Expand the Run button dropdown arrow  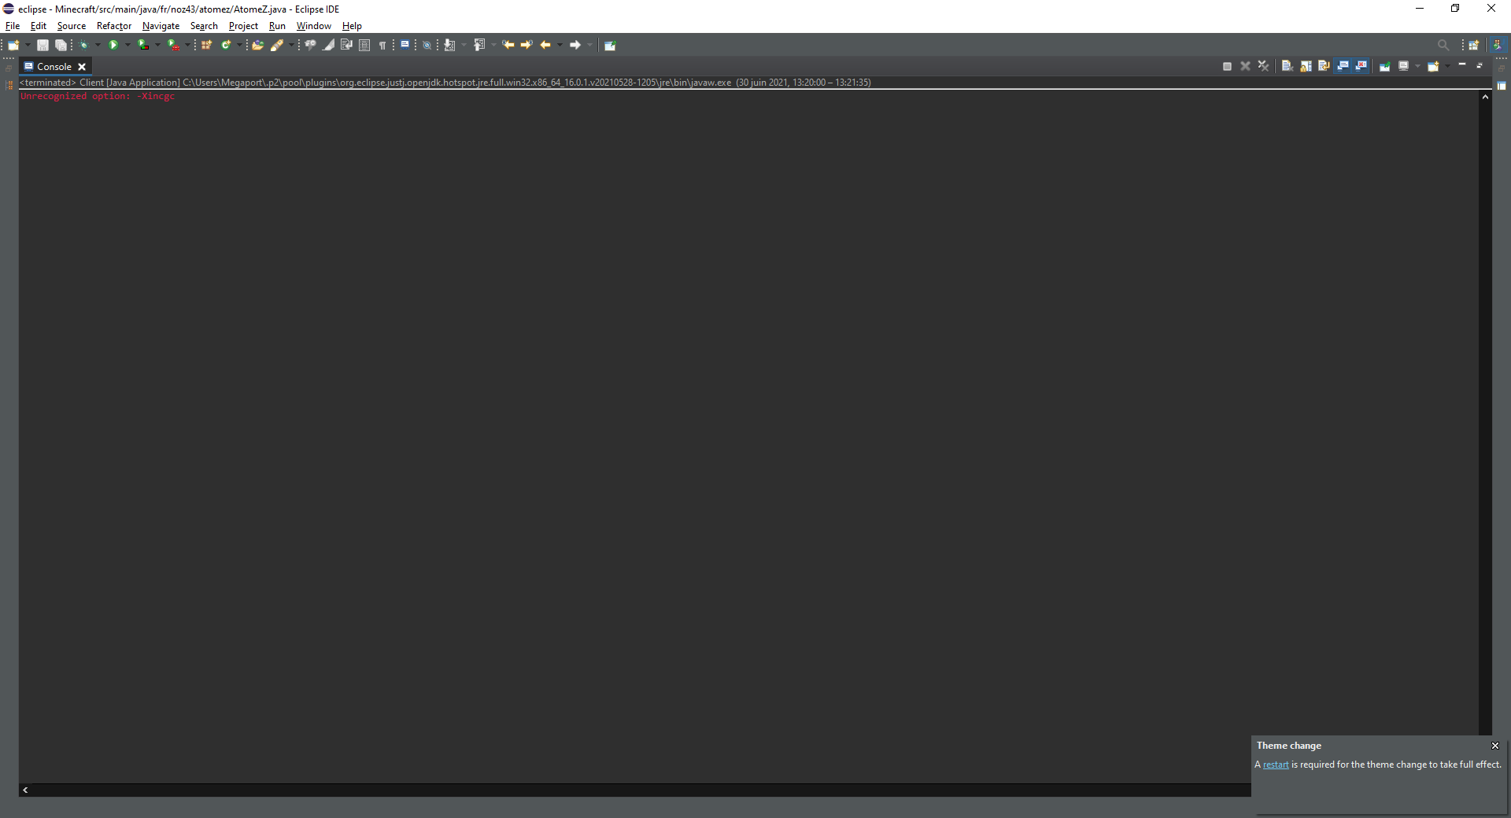127,45
